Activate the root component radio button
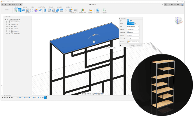 click(19, 20)
